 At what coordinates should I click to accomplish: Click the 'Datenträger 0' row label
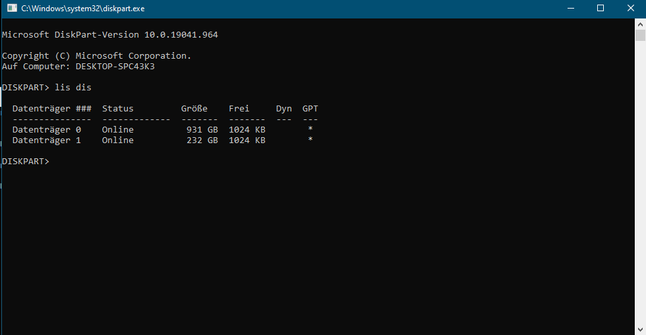coord(47,130)
